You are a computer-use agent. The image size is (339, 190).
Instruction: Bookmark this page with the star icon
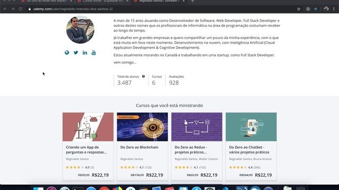click(x=299, y=9)
